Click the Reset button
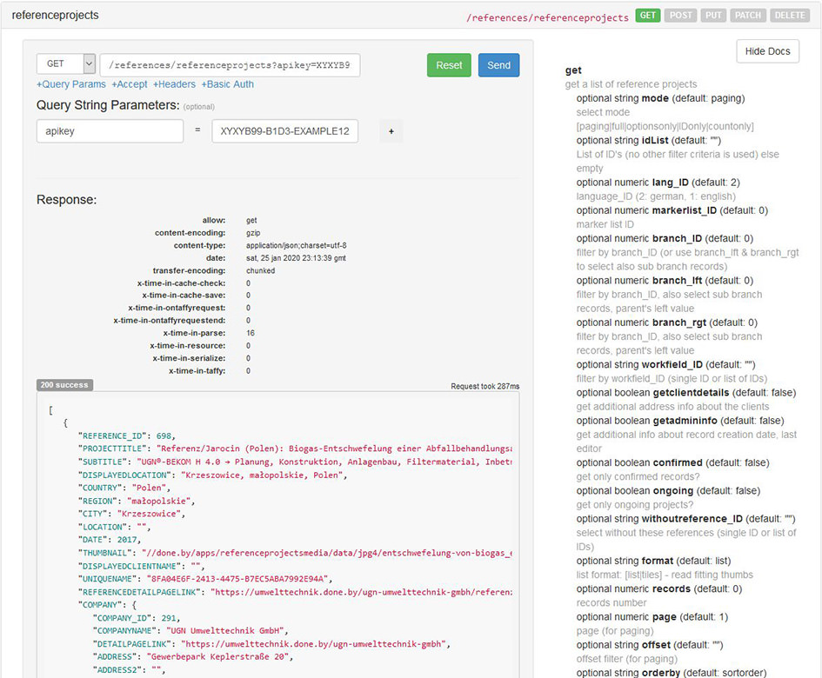This screenshot has height=678, width=822. [x=449, y=64]
